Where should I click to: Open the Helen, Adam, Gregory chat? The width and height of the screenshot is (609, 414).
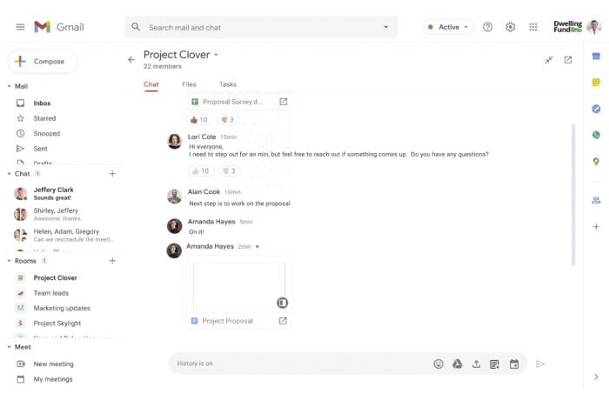64,235
